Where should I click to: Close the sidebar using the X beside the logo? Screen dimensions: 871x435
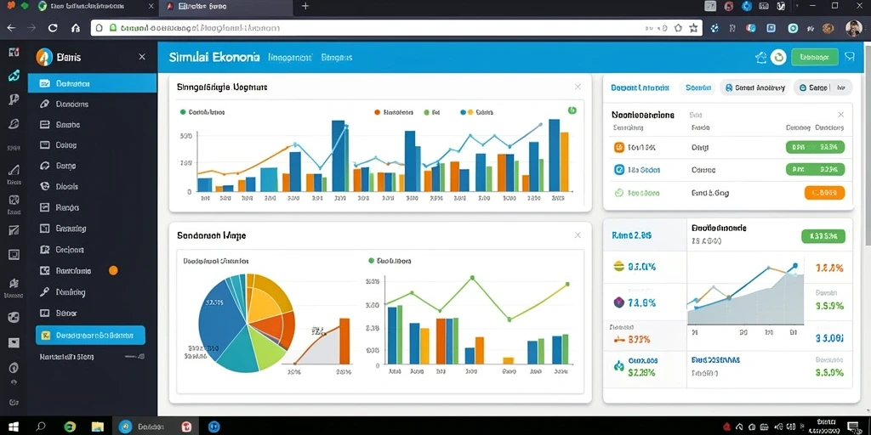142,57
